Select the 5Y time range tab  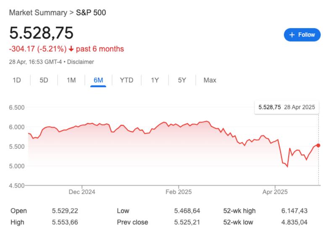181,80
